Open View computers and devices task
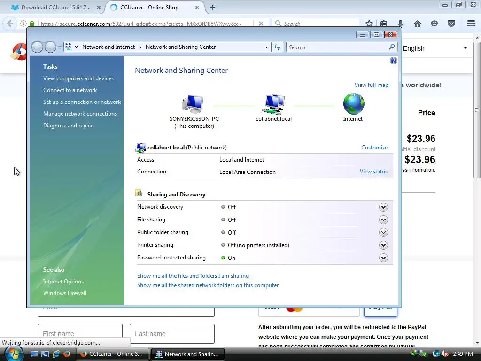The height and width of the screenshot is (361, 481). coord(78,78)
